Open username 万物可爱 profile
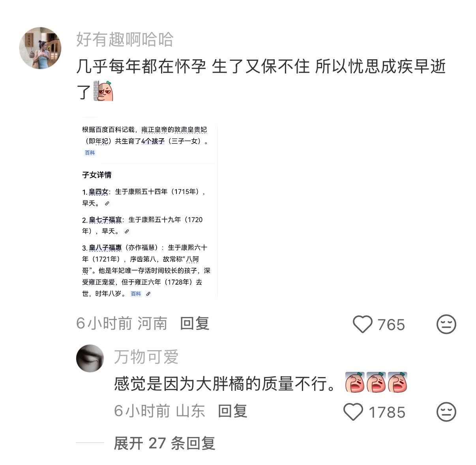This screenshot has width=476, height=465. 146,357
